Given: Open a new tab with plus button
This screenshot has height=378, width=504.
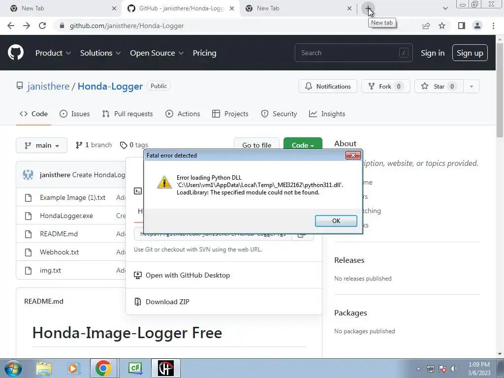Looking at the screenshot, I should click(368, 8).
